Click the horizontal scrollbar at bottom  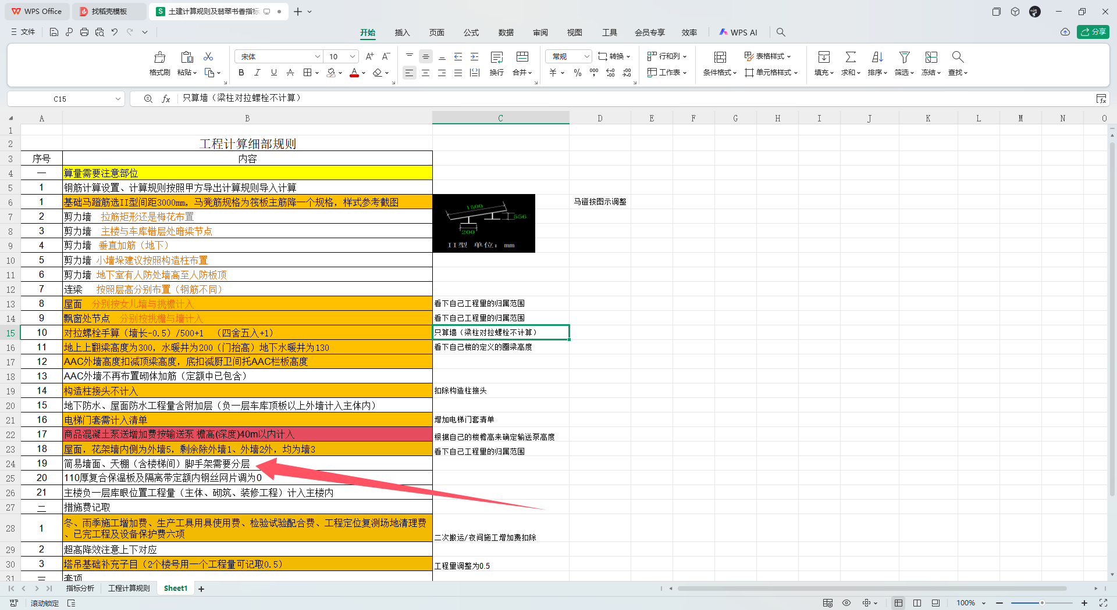tap(873, 589)
